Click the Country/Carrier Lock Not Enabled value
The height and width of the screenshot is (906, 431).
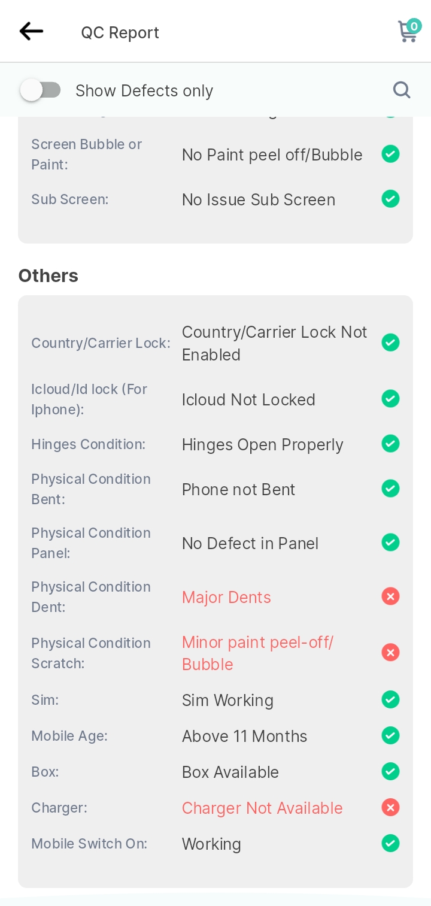click(x=274, y=343)
